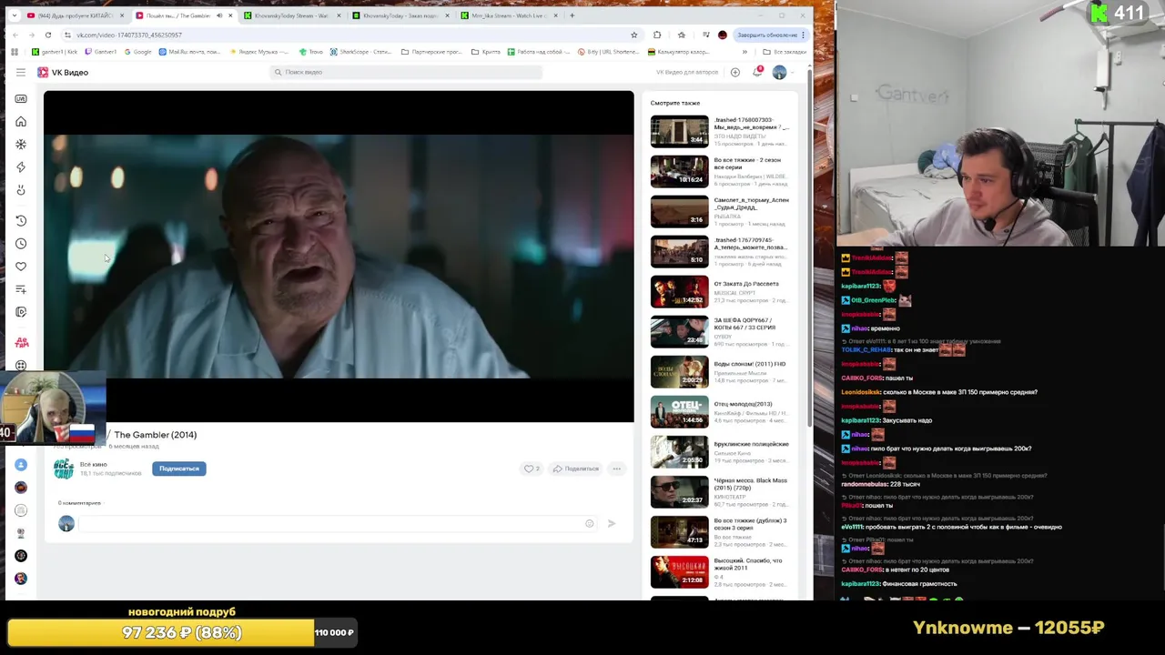This screenshot has width=1165, height=655.
Task: Click the Поделиться share button
Action: tap(576, 469)
